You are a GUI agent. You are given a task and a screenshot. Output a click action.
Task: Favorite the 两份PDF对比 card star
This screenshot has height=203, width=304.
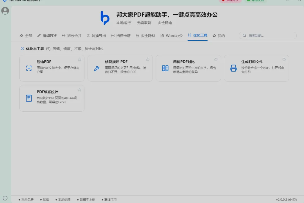click(x=216, y=60)
